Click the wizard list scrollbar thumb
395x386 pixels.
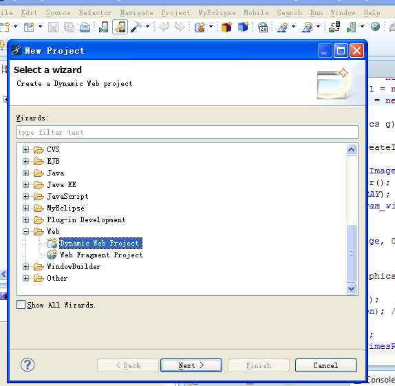[352, 253]
